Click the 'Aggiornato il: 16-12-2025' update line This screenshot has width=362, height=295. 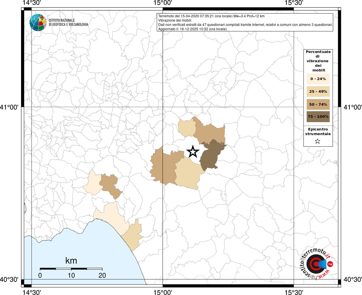coord(192,29)
